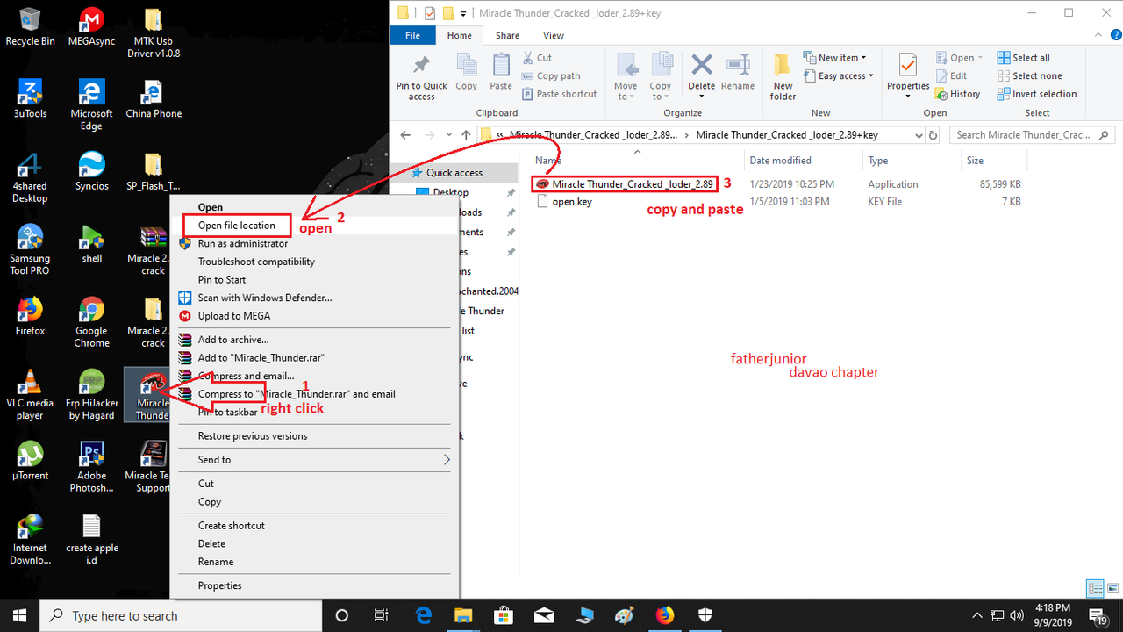Image resolution: width=1123 pixels, height=632 pixels.
Task: Click the Task View taskbar icon
Action: coord(381,615)
